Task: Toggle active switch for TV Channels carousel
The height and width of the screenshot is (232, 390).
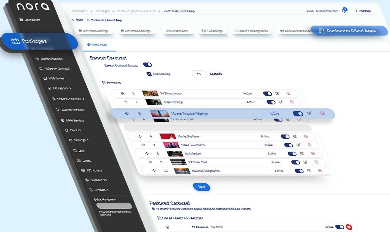Action: (x=340, y=227)
